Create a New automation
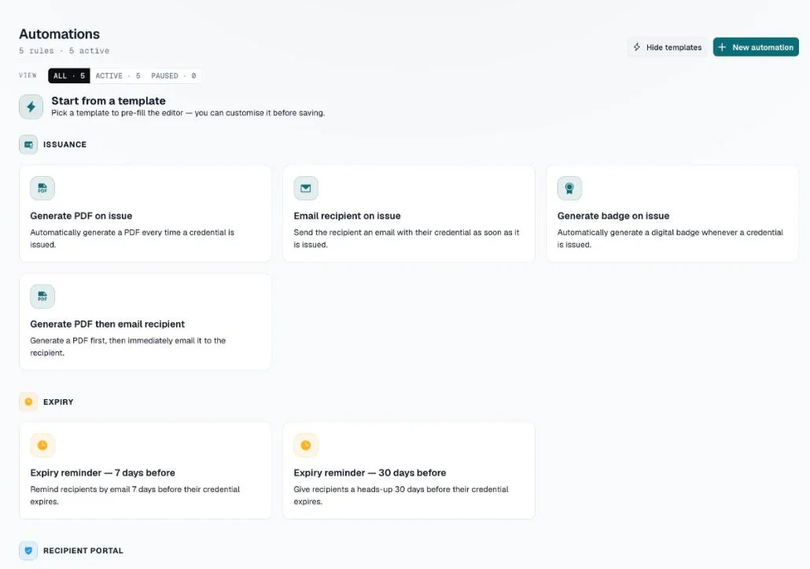This screenshot has height=569, width=810. point(756,47)
